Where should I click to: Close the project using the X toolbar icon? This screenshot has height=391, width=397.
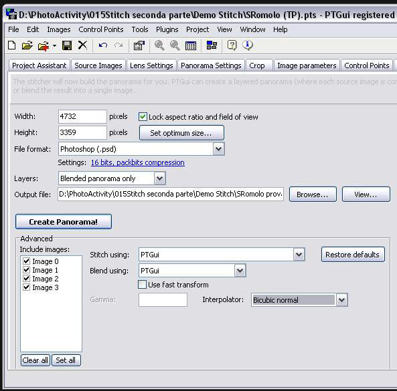pos(82,45)
